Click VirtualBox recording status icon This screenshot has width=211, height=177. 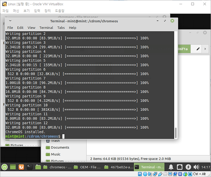175,174
